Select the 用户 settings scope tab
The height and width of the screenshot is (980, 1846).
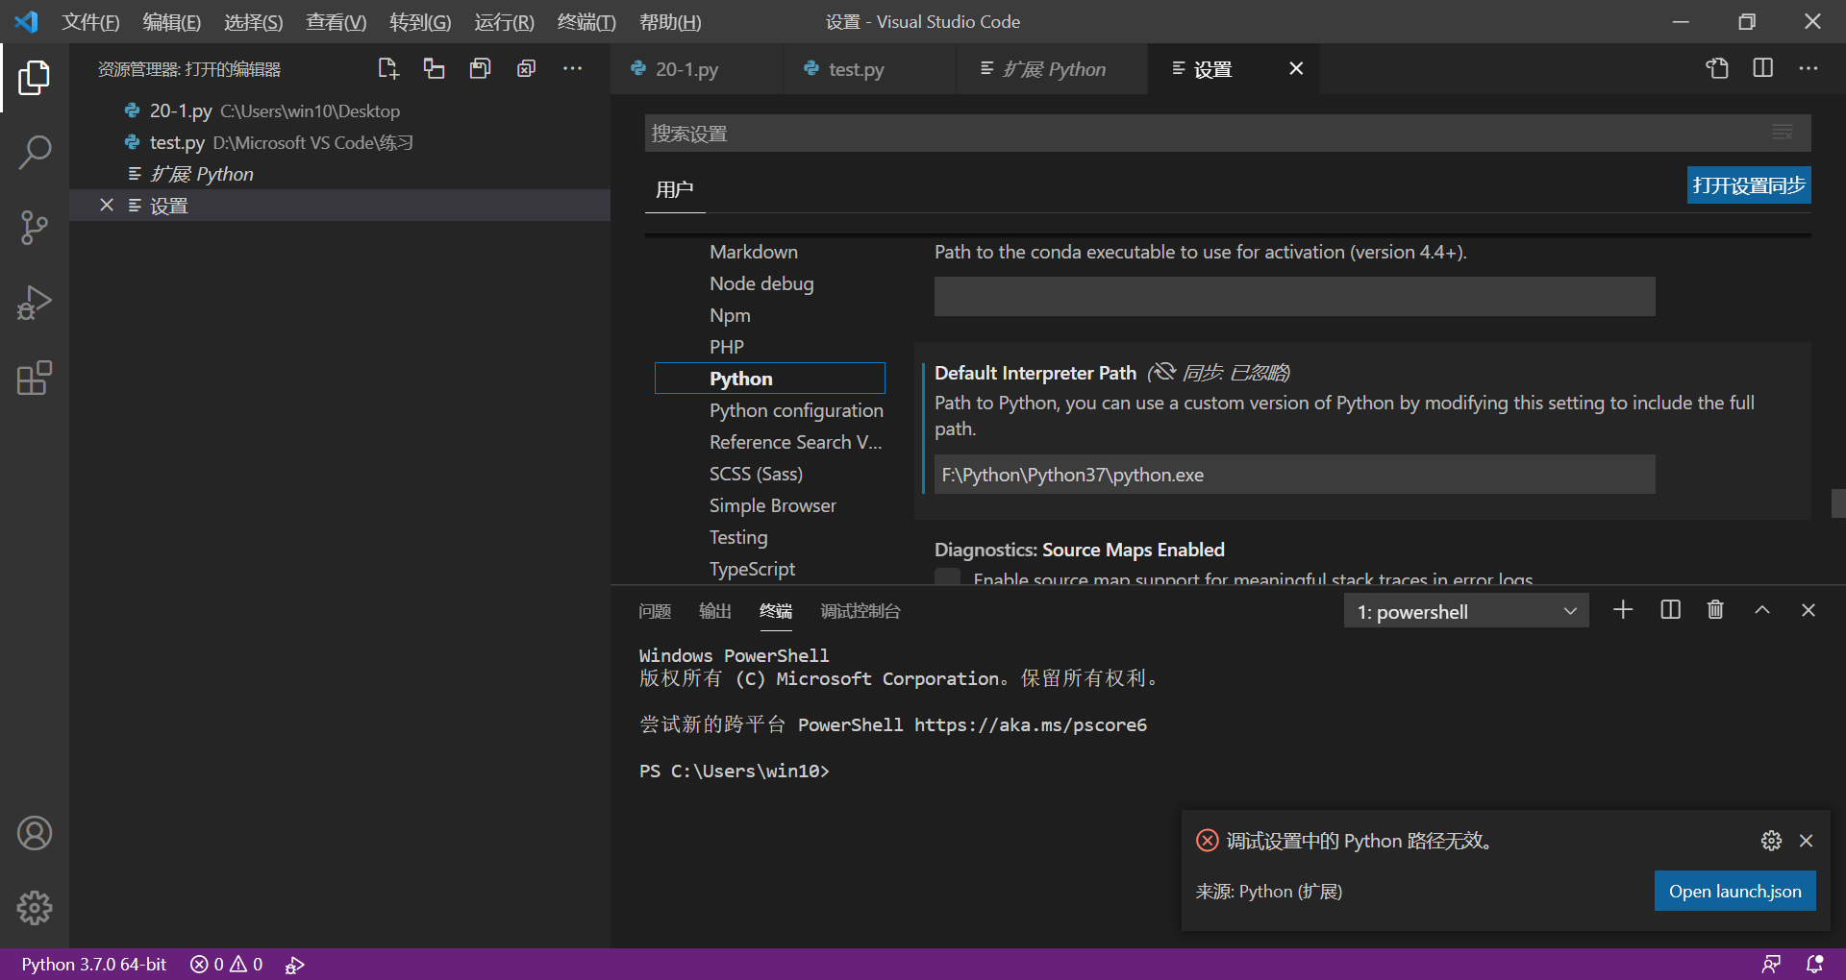pos(675,189)
